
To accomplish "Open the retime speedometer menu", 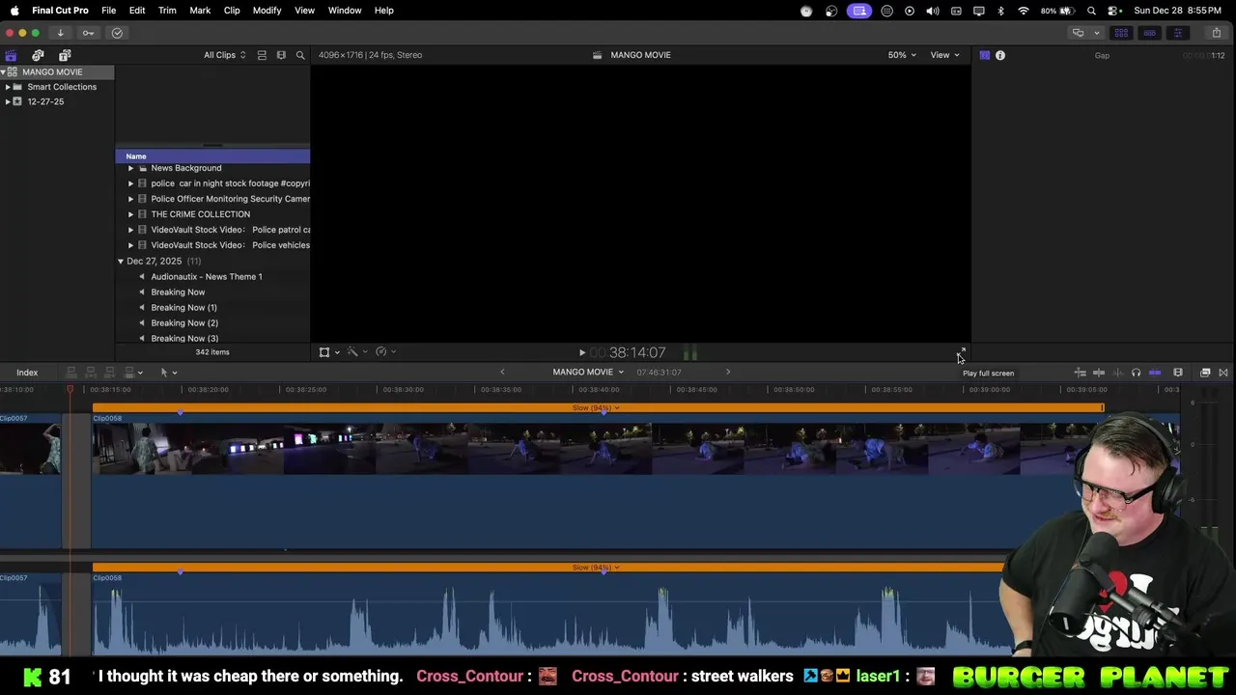I will pyautogui.click(x=385, y=352).
